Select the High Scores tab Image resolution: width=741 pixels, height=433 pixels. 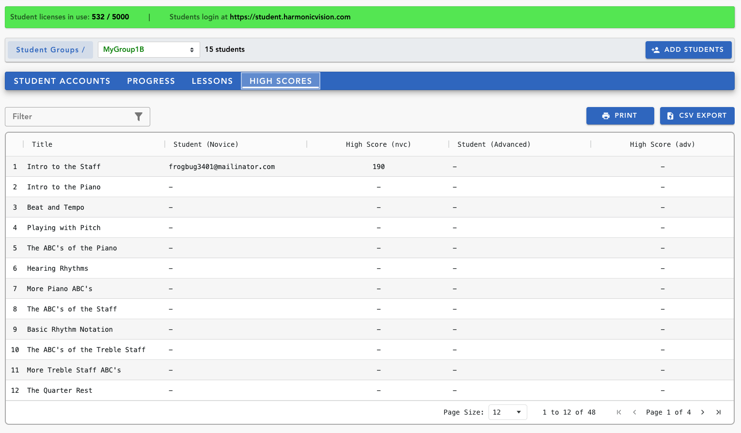(281, 81)
